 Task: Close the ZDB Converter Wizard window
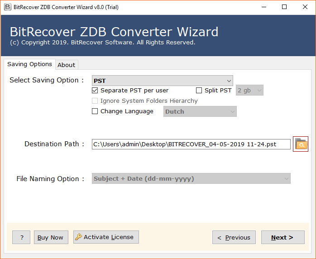click(305, 7)
